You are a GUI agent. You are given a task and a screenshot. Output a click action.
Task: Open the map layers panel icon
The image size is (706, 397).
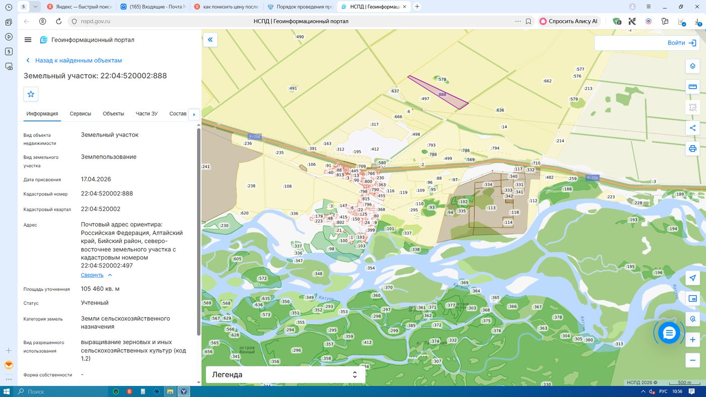tap(693, 67)
